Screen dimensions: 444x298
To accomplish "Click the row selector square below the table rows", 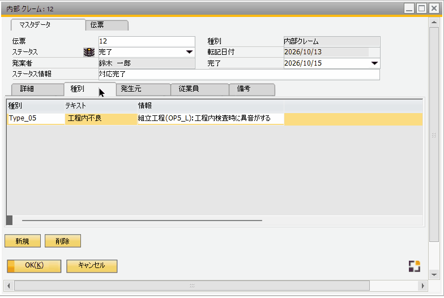I will pyautogui.click(x=9, y=221).
